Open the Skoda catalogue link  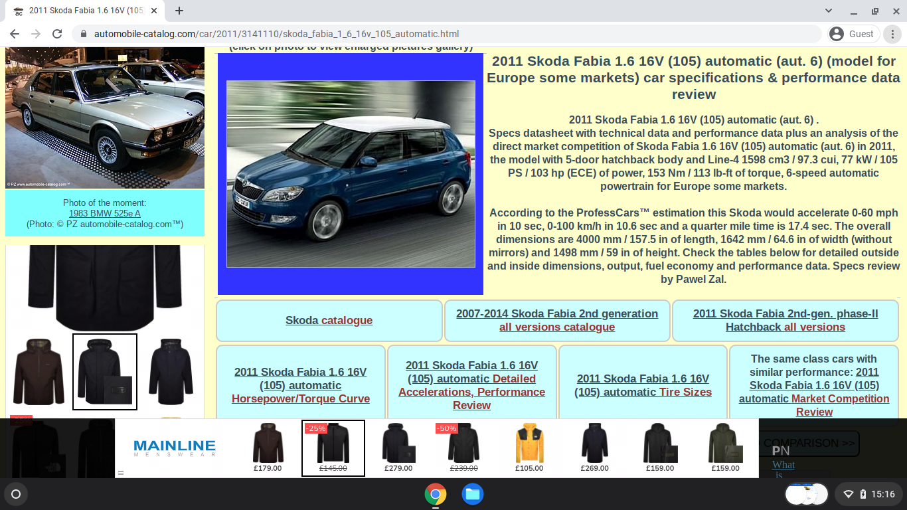[329, 320]
